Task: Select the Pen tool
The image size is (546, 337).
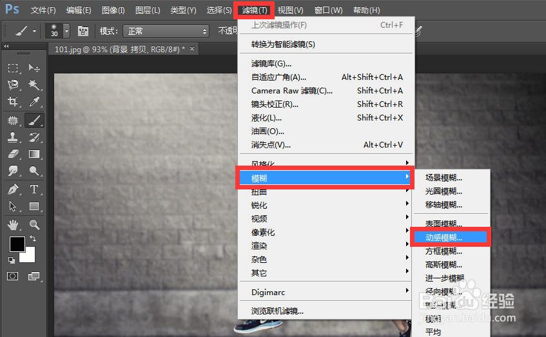Action: 13,189
